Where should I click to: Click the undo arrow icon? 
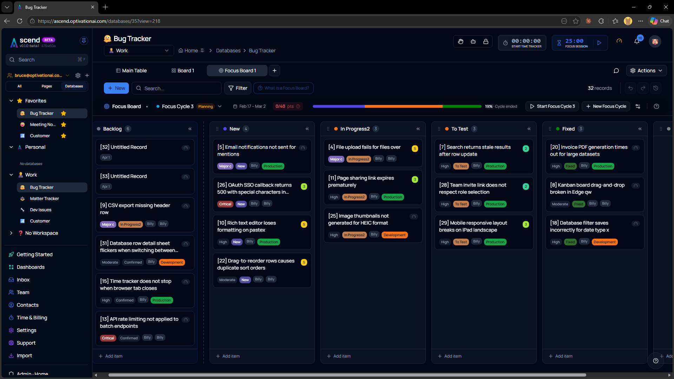630,88
